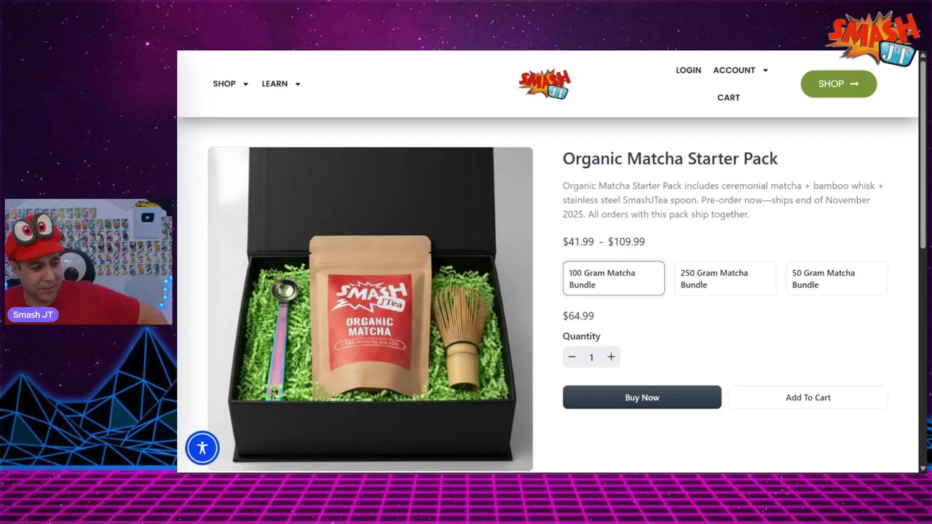Click the arrow on green SHOP button

point(854,84)
